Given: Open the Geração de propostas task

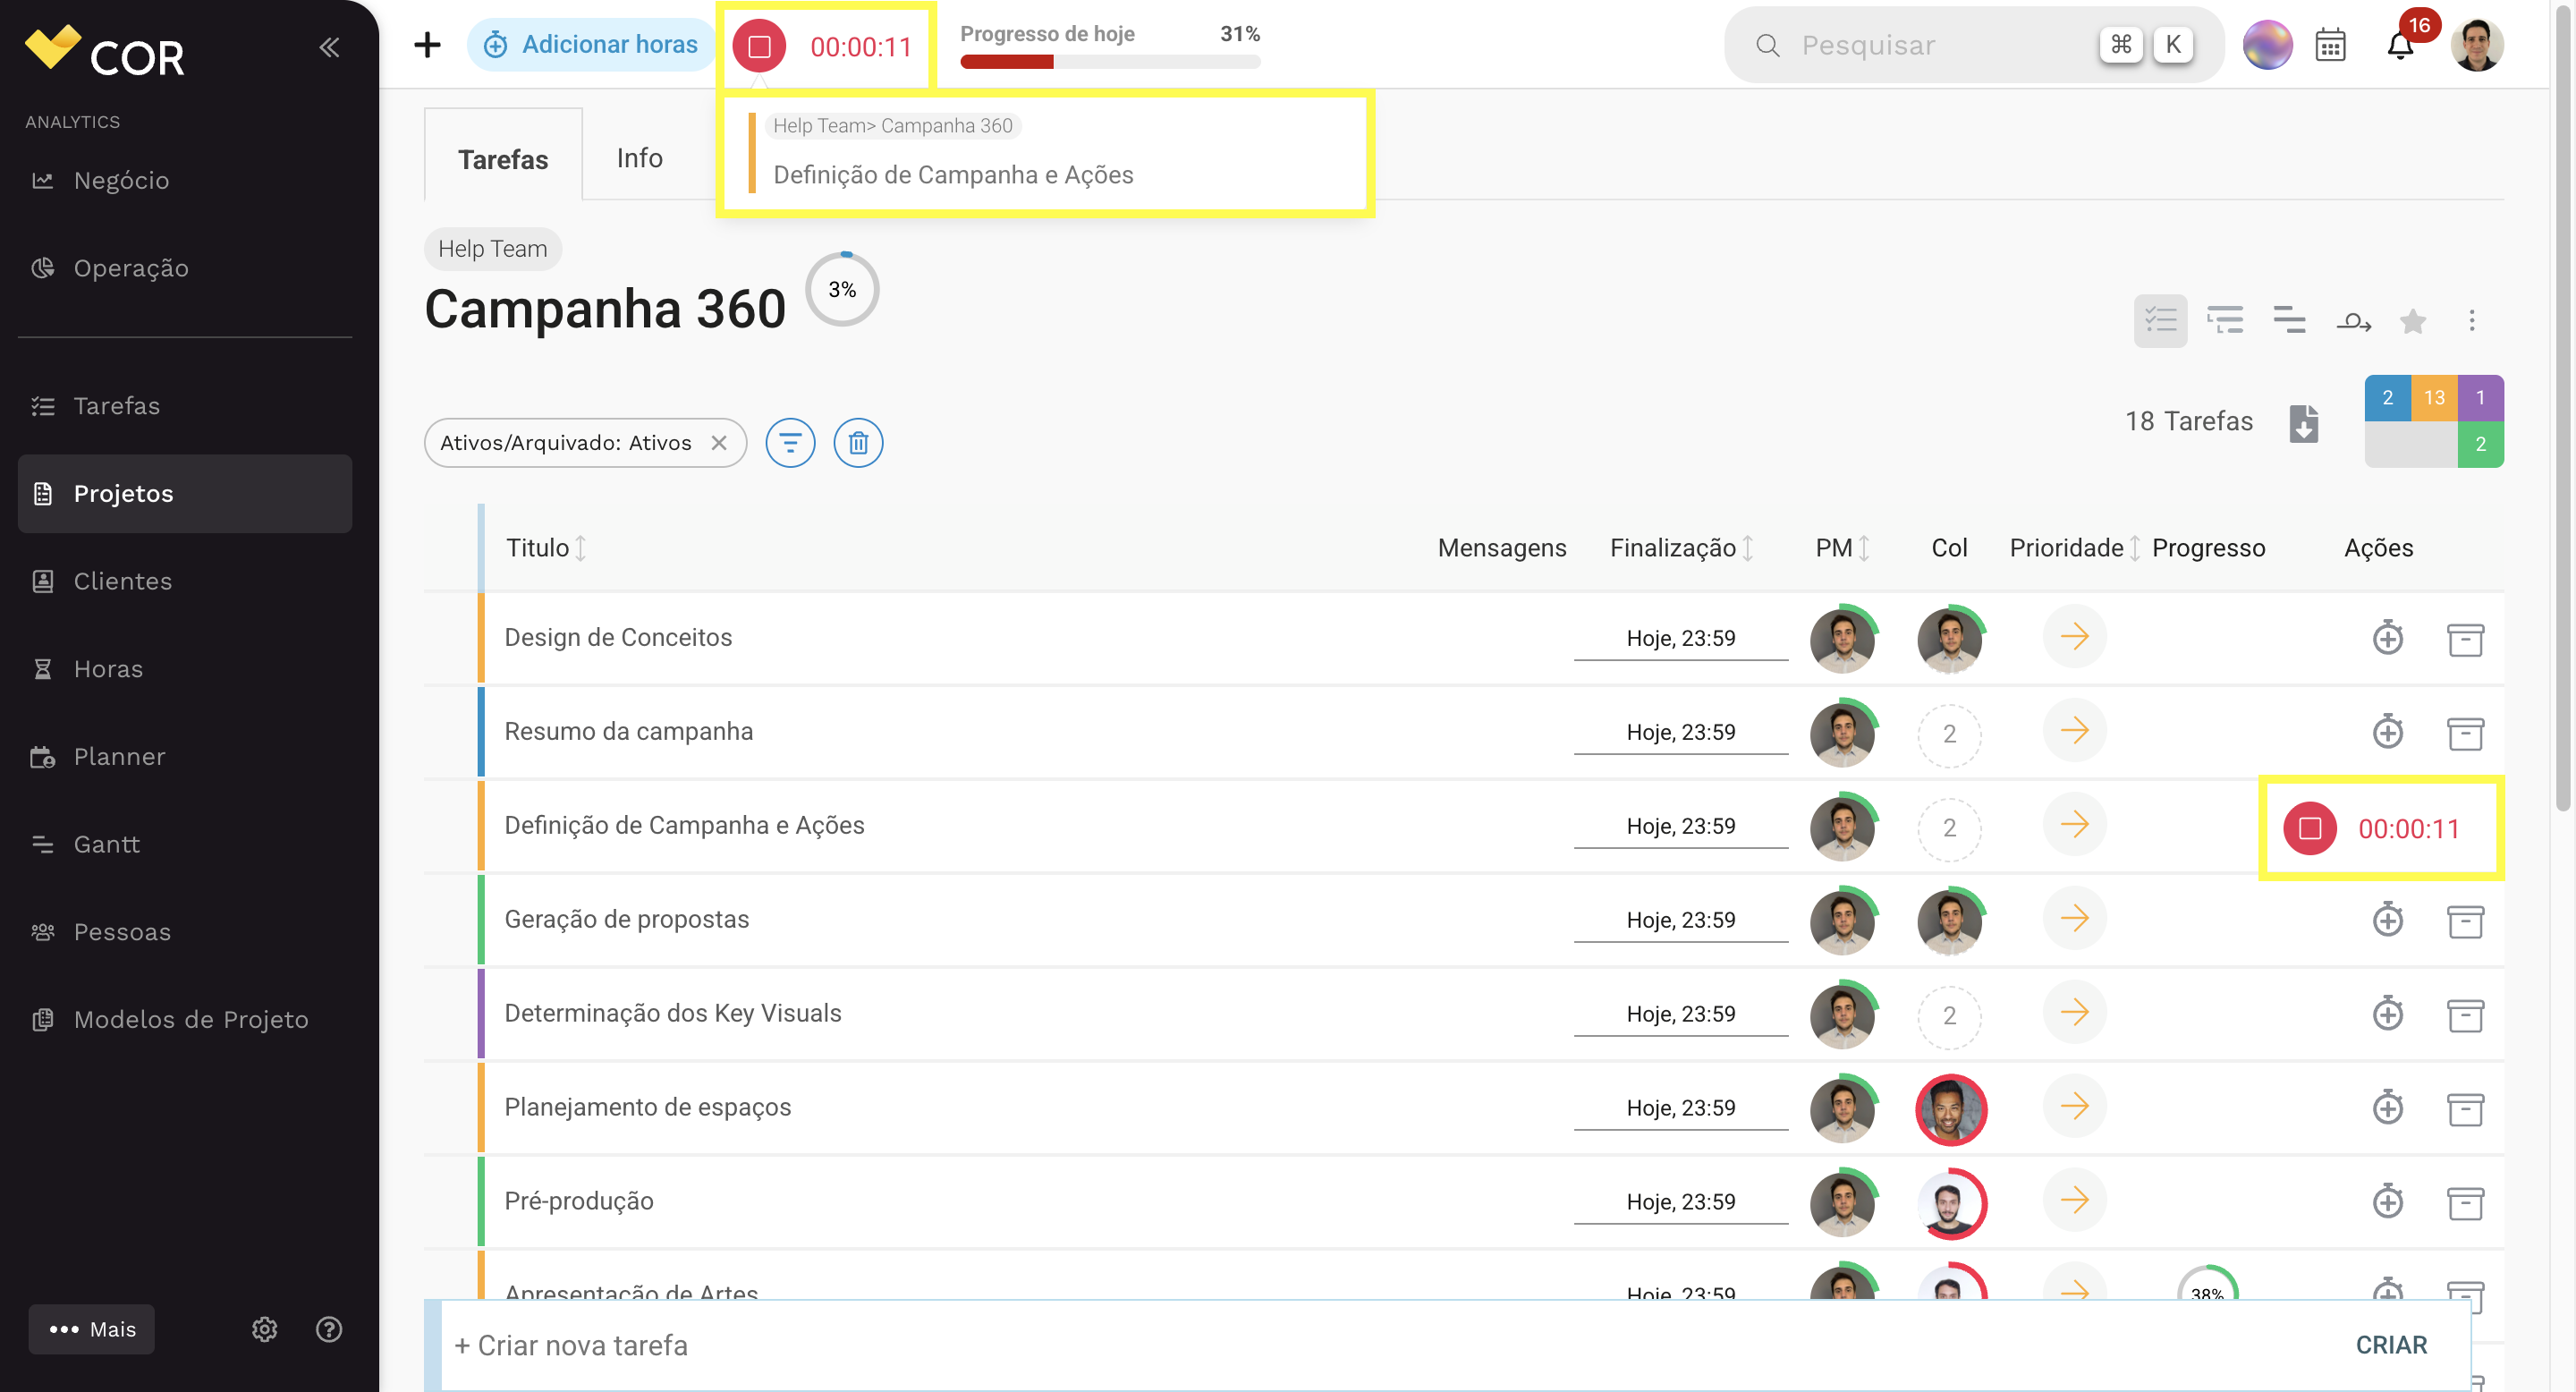Looking at the screenshot, I should pos(627,919).
